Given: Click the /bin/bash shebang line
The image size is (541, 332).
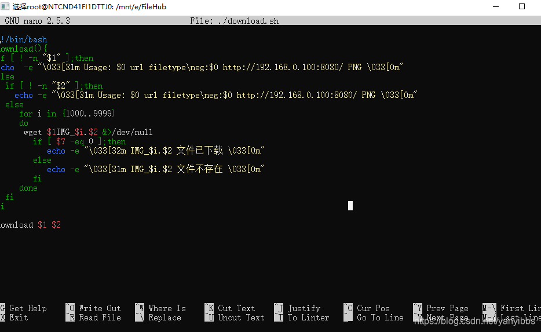Looking at the screenshot, I should pyautogui.click(x=24, y=39).
